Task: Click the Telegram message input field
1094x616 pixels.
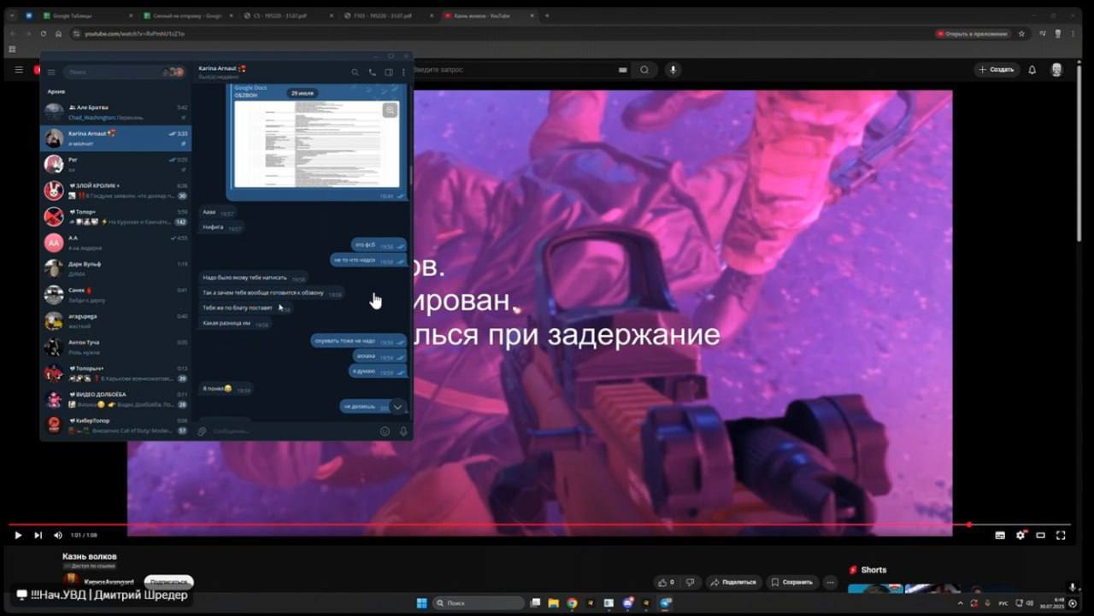Action: (292, 431)
